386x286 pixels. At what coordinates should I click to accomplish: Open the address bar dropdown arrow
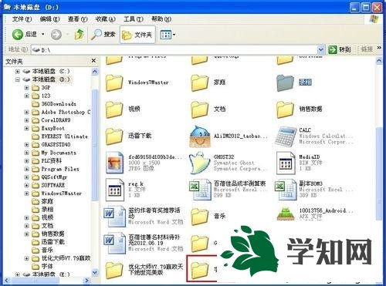tap(320, 49)
